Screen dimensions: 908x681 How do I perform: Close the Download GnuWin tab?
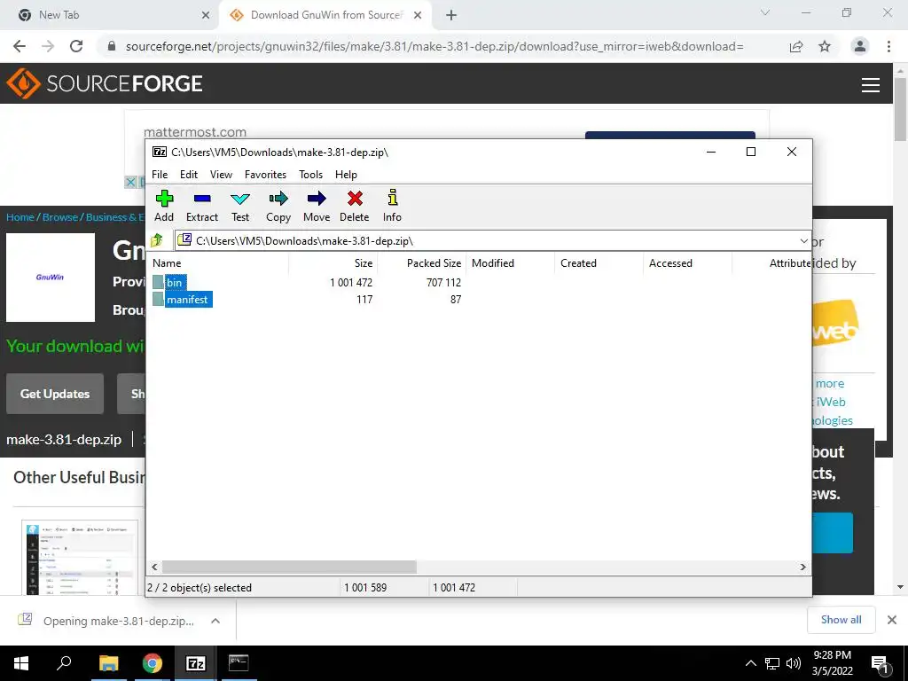tap(418, 16)
